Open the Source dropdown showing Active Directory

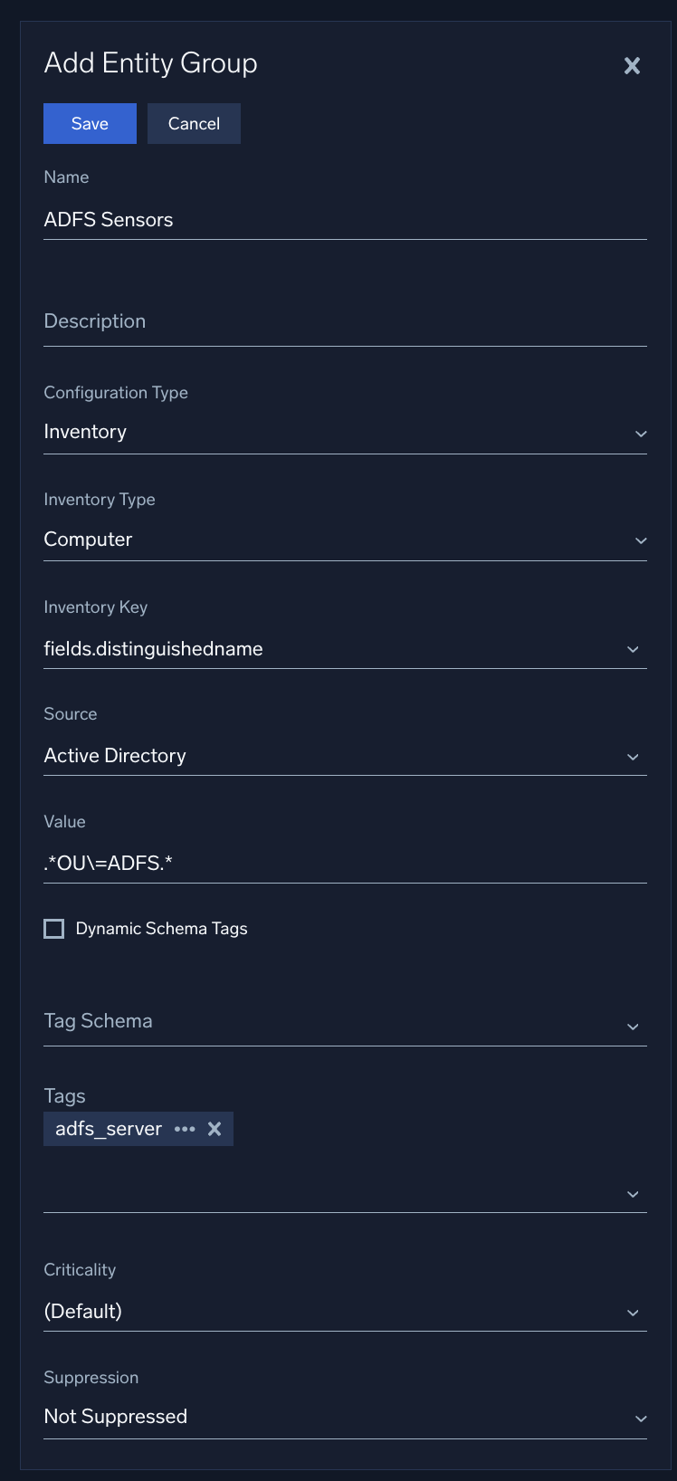click(344, 755)
